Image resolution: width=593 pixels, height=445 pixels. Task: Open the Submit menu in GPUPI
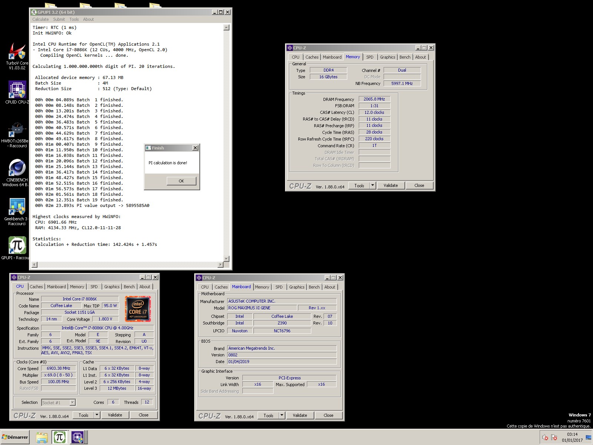click(59, 19)
